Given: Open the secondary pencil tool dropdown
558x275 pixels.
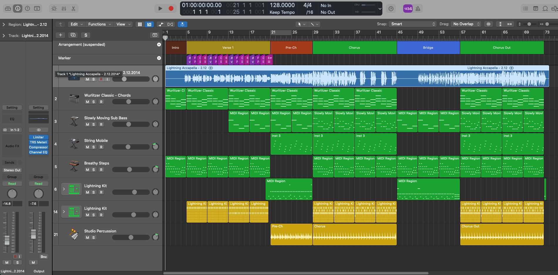Looking at the screenshot, I should [x=314, y=24].
